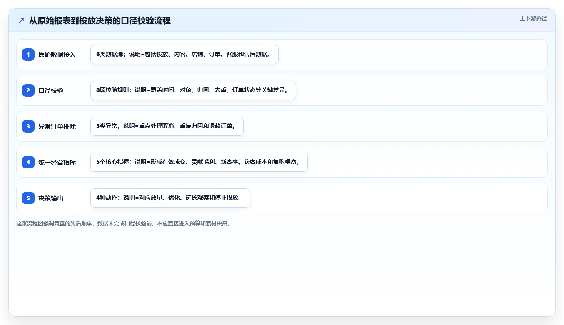Image resolution: width=564 pixels, height=325 pixels.
Task: Click the footnote starting 这张流程图强调复盘
Action: point(123,223)
